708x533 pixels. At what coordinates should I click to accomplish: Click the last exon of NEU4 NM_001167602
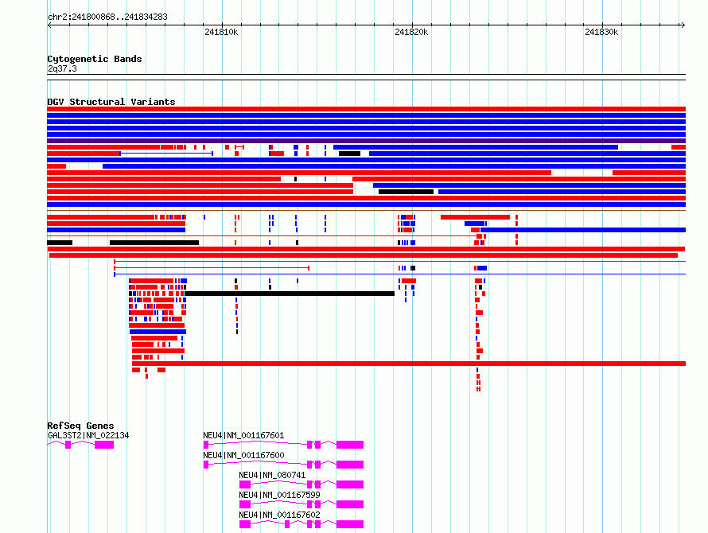point(350,524)
